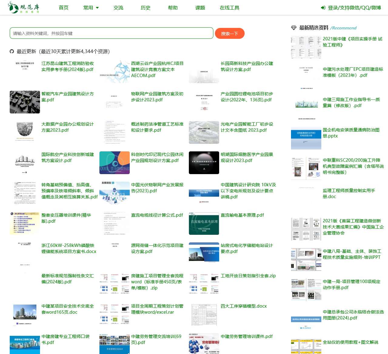The image size is (388, 354).
Task: Open the 历史 navigation item
Action: (x=145, y=8)
